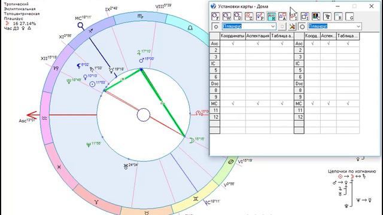Viewport: 383px width, 215px height.
Task: Expand the right Плацидус house system dropdown
Action: point(358,26)
